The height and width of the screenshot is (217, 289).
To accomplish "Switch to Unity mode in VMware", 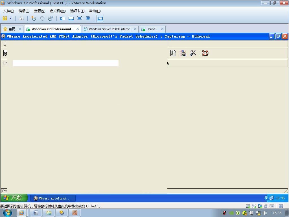I will 88,18.
